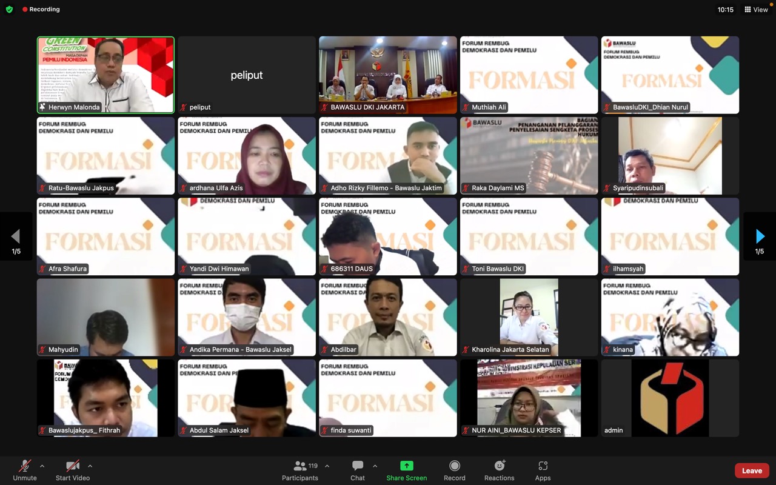
Task: Select Herwyn Malonda's pinned video tile
Action: click(x=105, y=75)
